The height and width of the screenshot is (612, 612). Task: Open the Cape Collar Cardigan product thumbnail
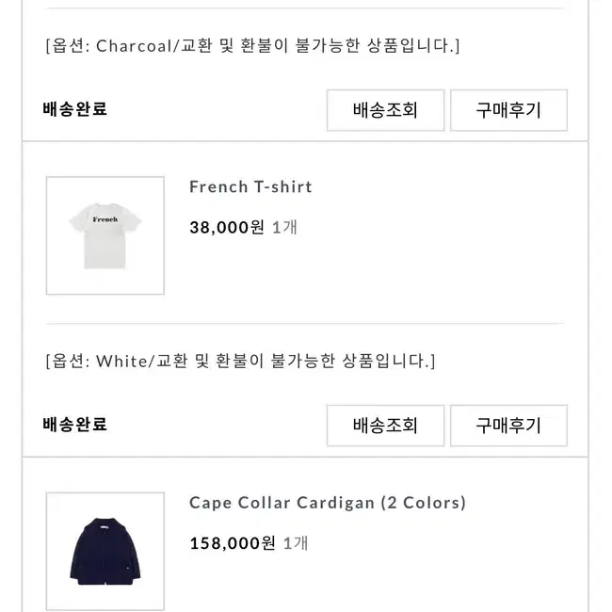pyautogui.click(x=105, y=551)
